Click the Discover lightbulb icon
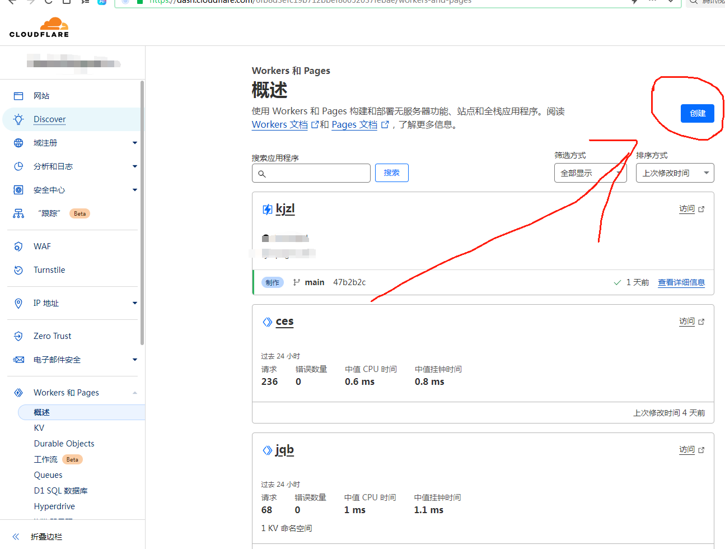This screenshot has height=549, width=725. [18, 119]
